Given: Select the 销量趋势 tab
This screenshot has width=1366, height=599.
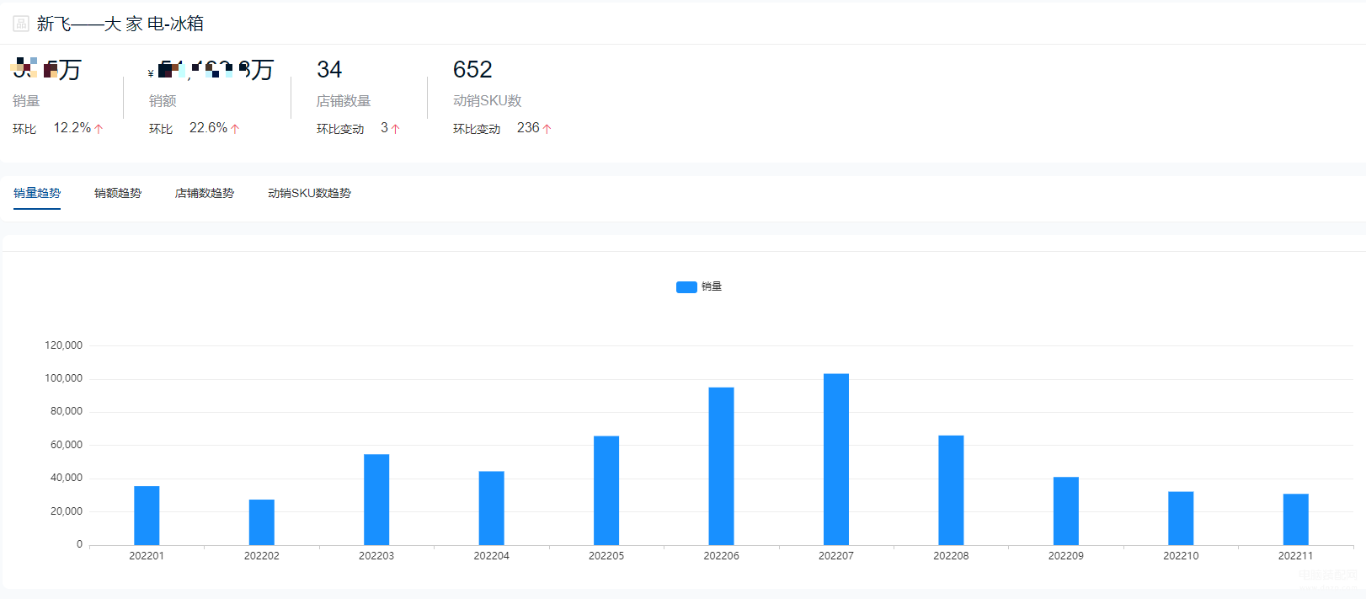Looking at the screenshot, I should coord(37,193).
